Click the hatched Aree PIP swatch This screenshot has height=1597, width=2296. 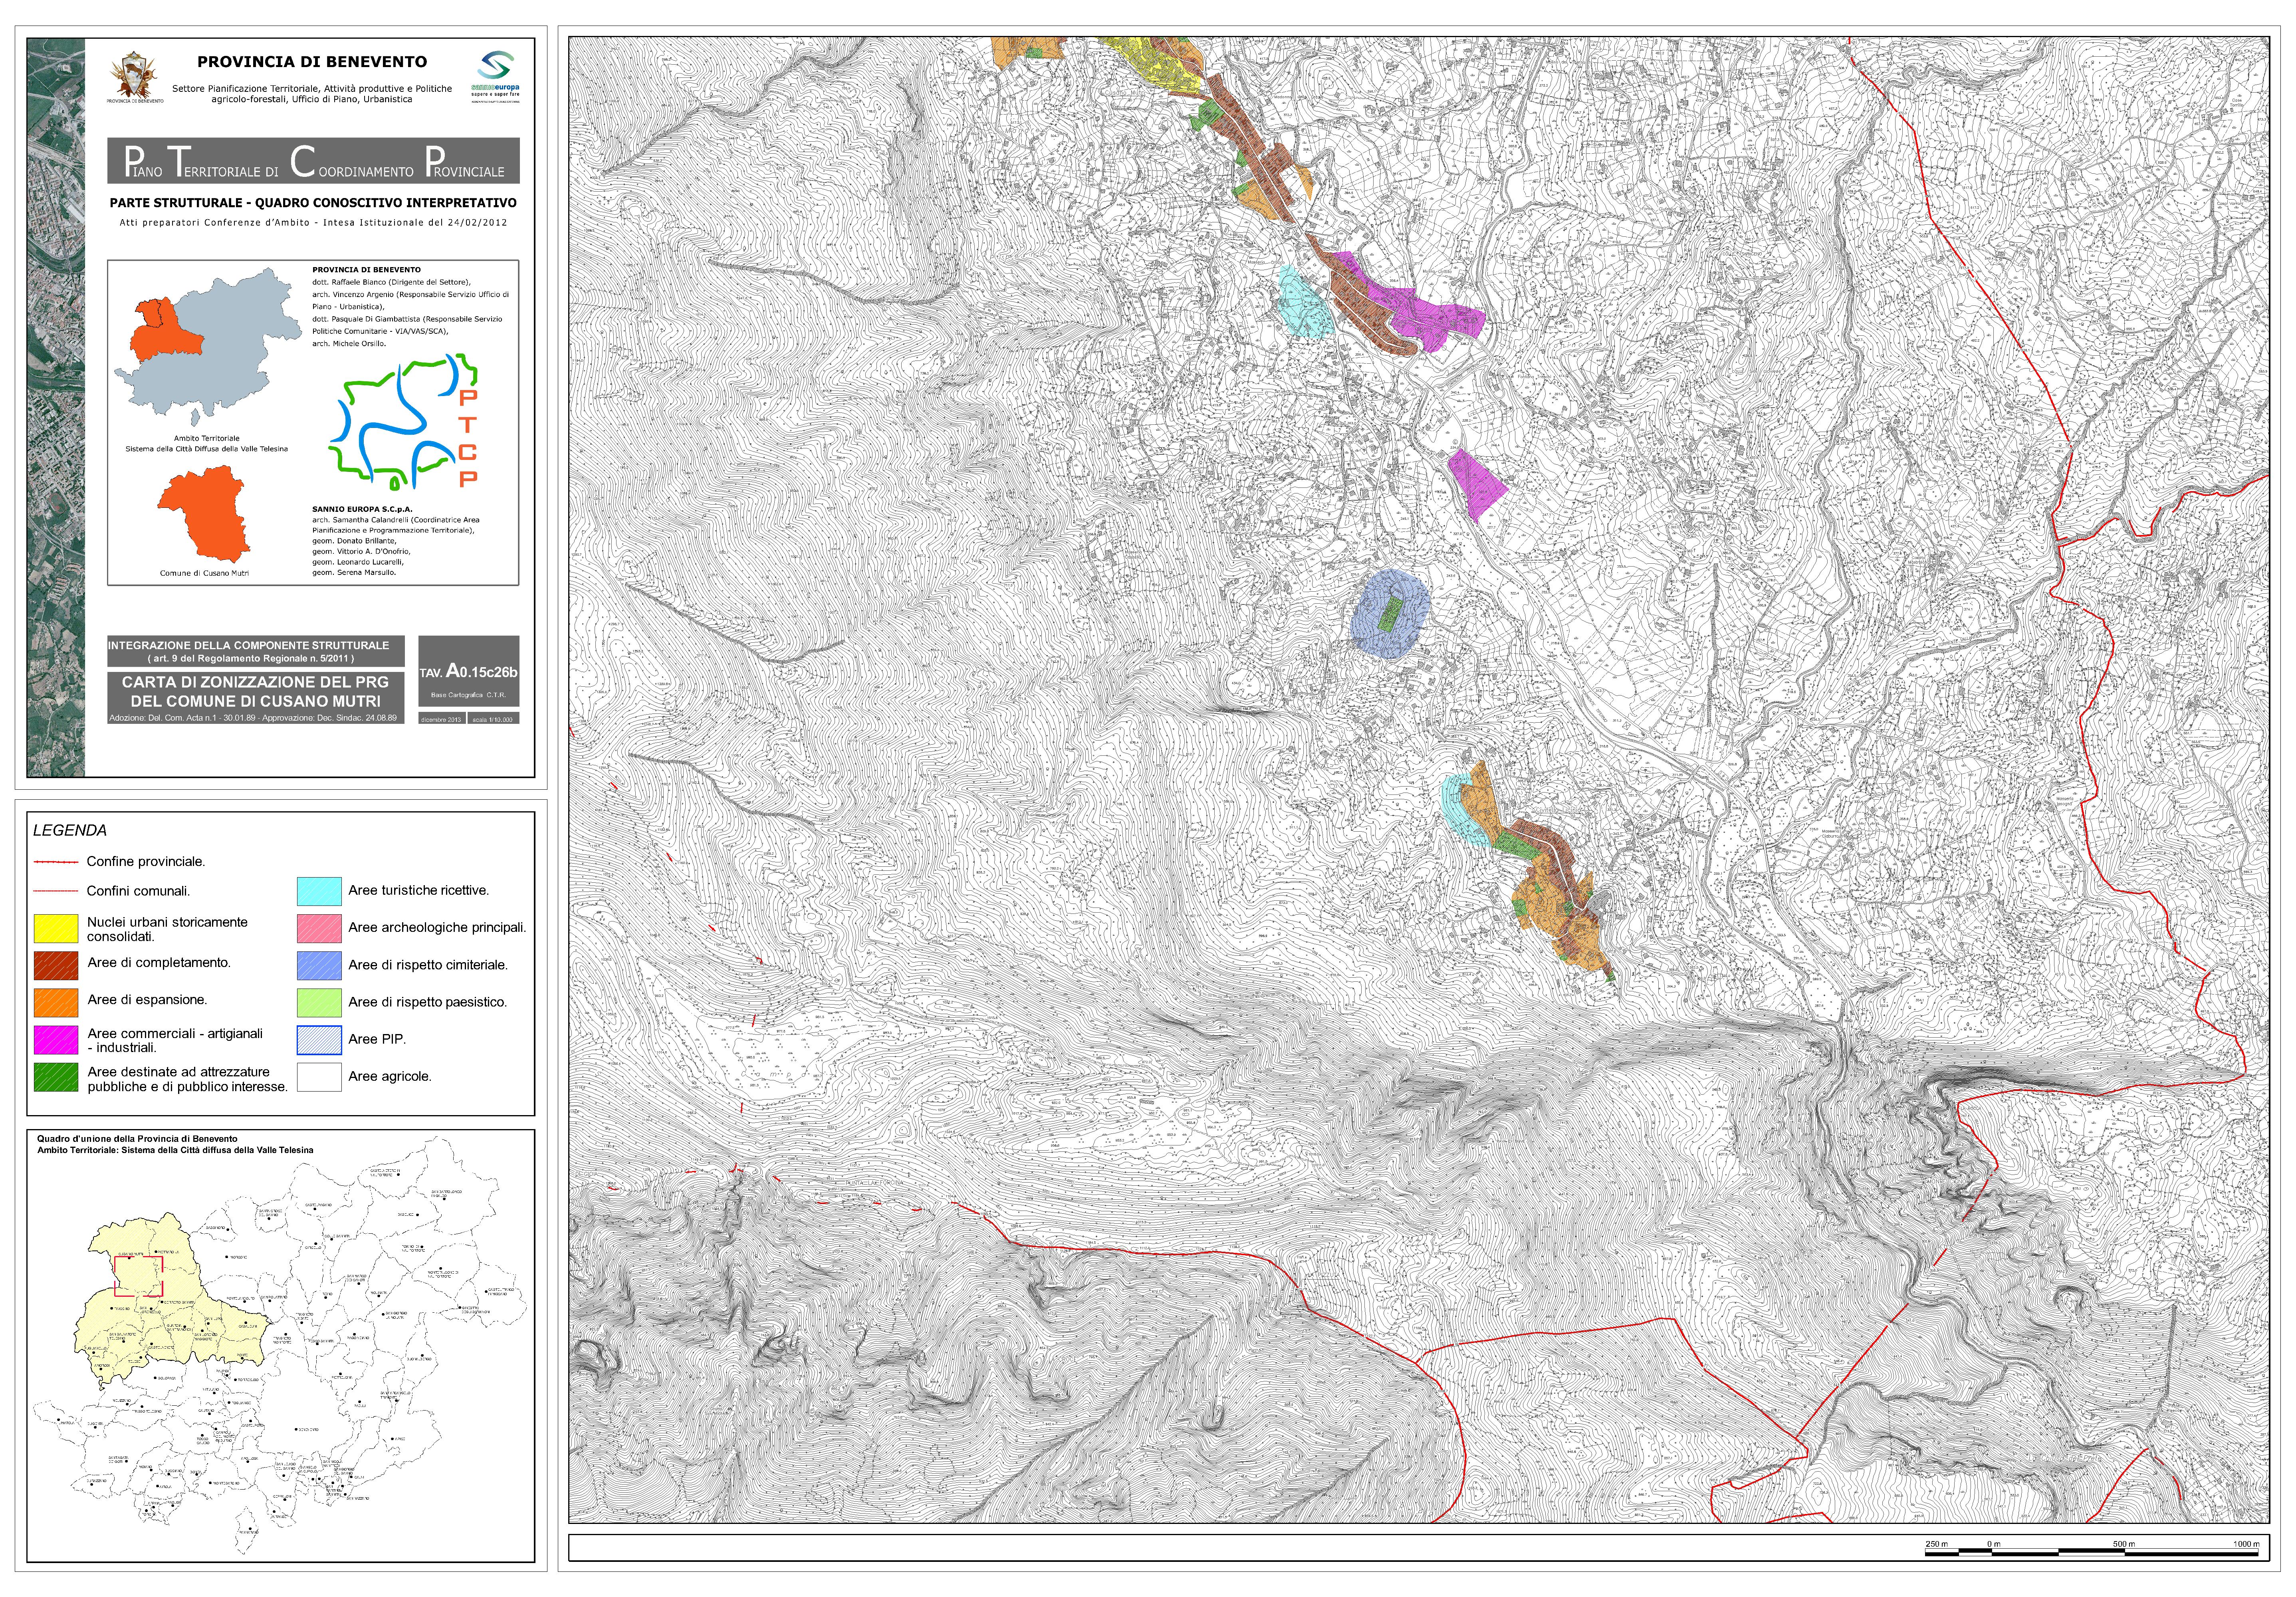319,1040
